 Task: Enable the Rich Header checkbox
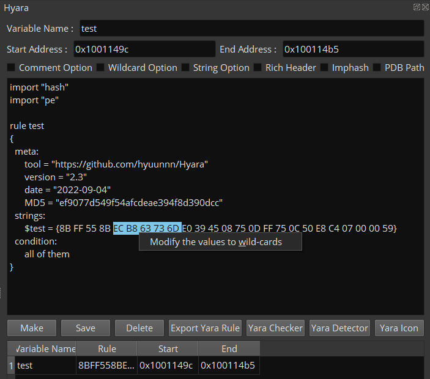coord(258,68)
